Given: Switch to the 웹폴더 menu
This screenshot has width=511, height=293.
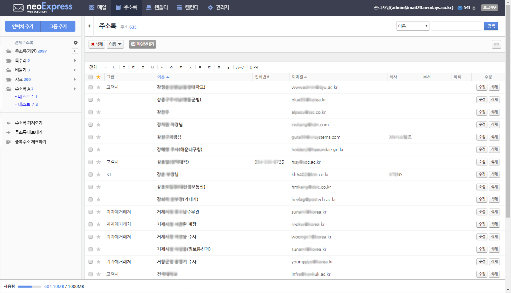Looking at the screenshot, I should tap(157, 7).
